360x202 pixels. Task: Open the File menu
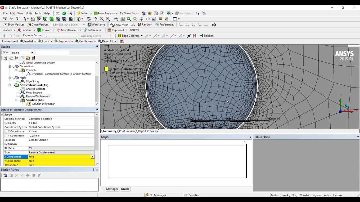(5, 13)
